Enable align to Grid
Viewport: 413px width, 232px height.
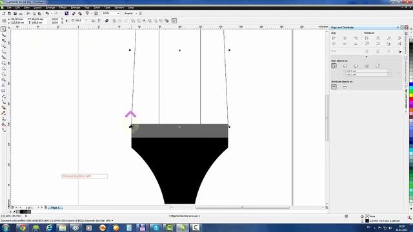[x=367, y=66]
